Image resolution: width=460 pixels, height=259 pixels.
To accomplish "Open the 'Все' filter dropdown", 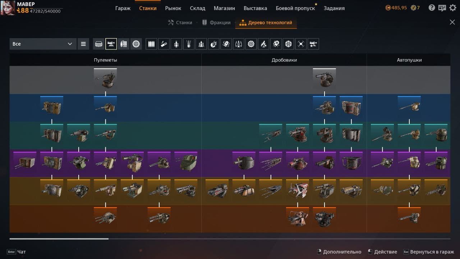I will pos(43,44).
